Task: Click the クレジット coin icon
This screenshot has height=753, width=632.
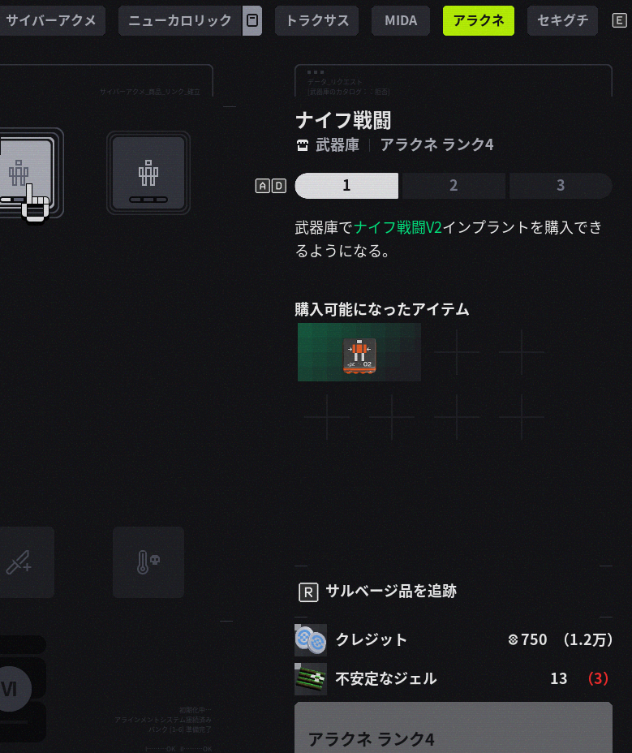Action: [311, 640]
